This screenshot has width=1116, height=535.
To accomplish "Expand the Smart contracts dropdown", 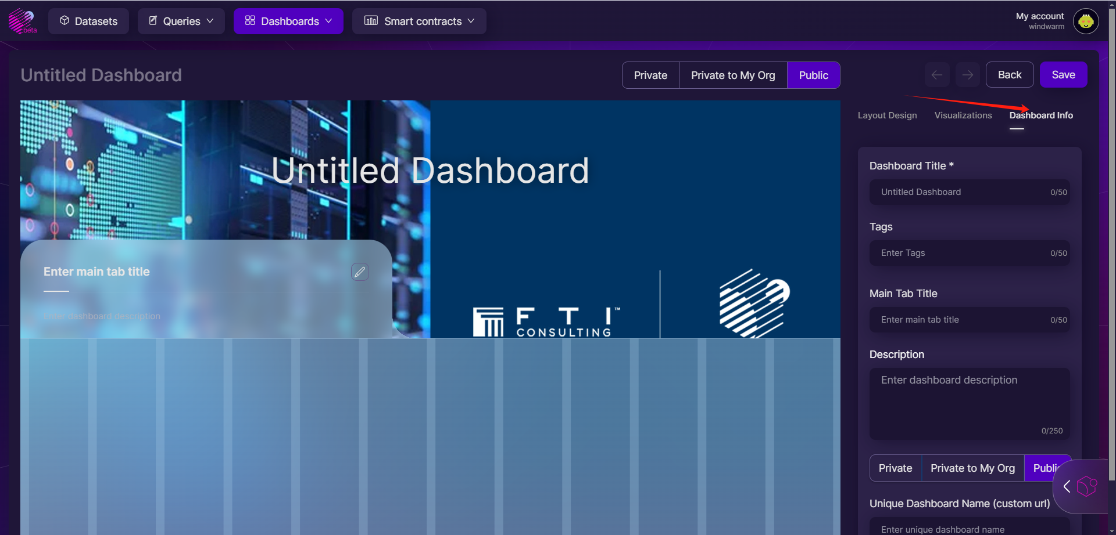I will (x=419, y=21).
